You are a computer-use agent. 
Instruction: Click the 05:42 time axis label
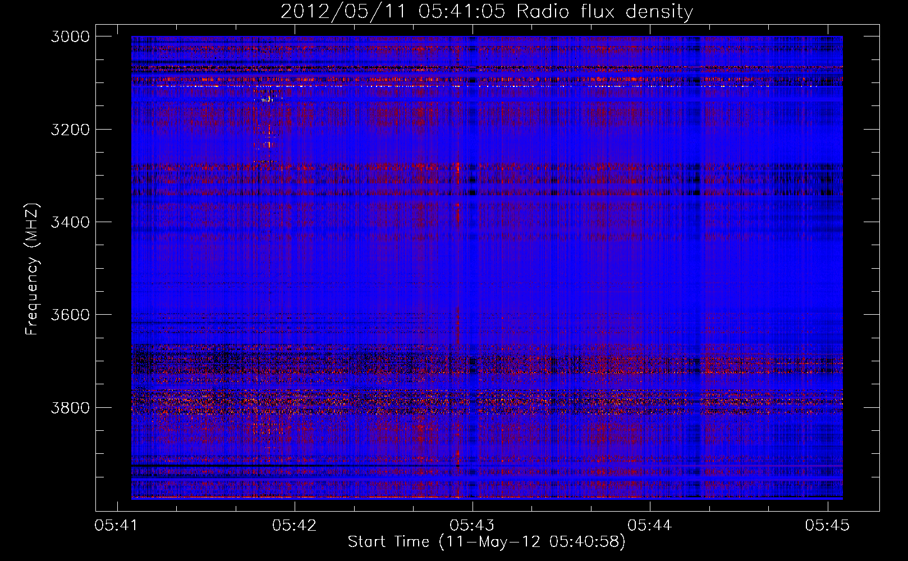click(x=295, y=525)
